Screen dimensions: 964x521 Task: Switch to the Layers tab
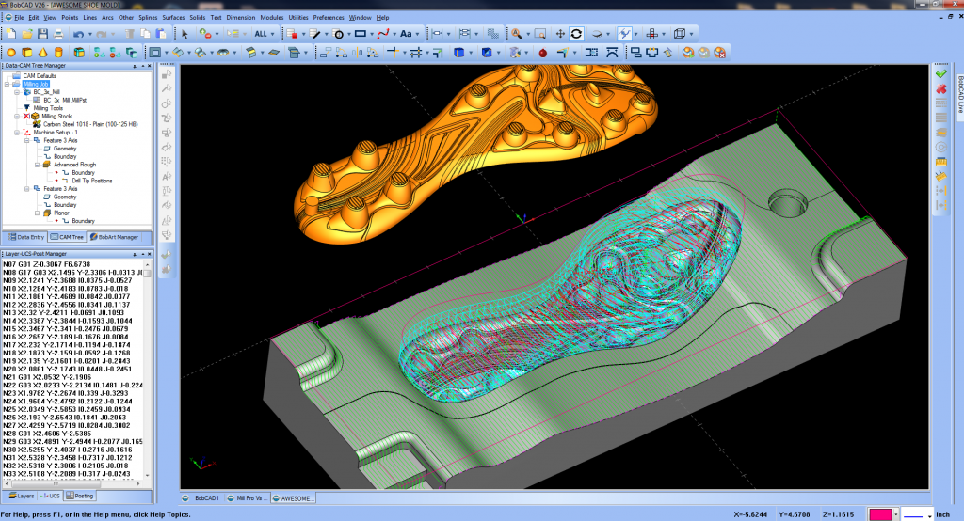pos(22,496)
